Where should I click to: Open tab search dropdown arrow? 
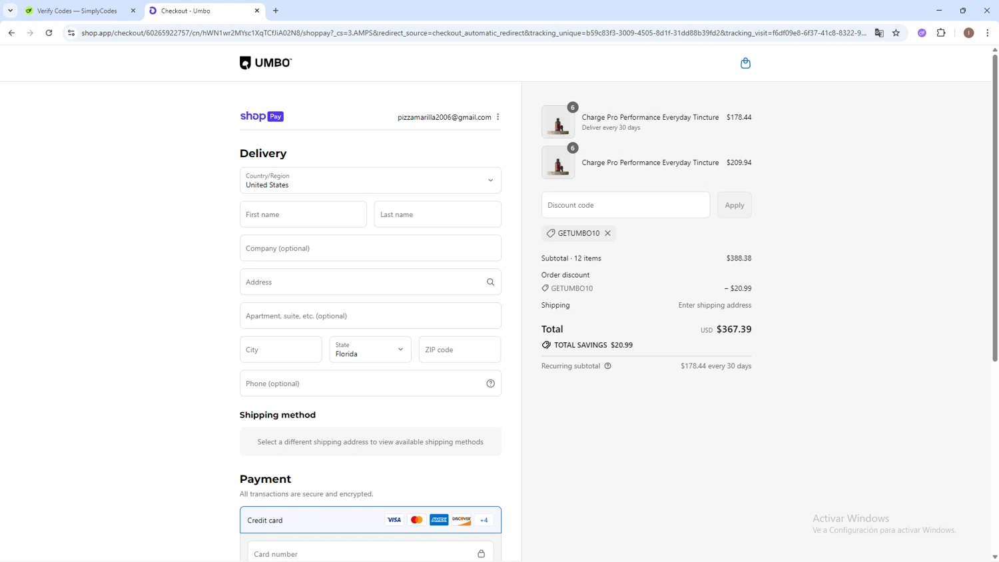click(10, 11)
